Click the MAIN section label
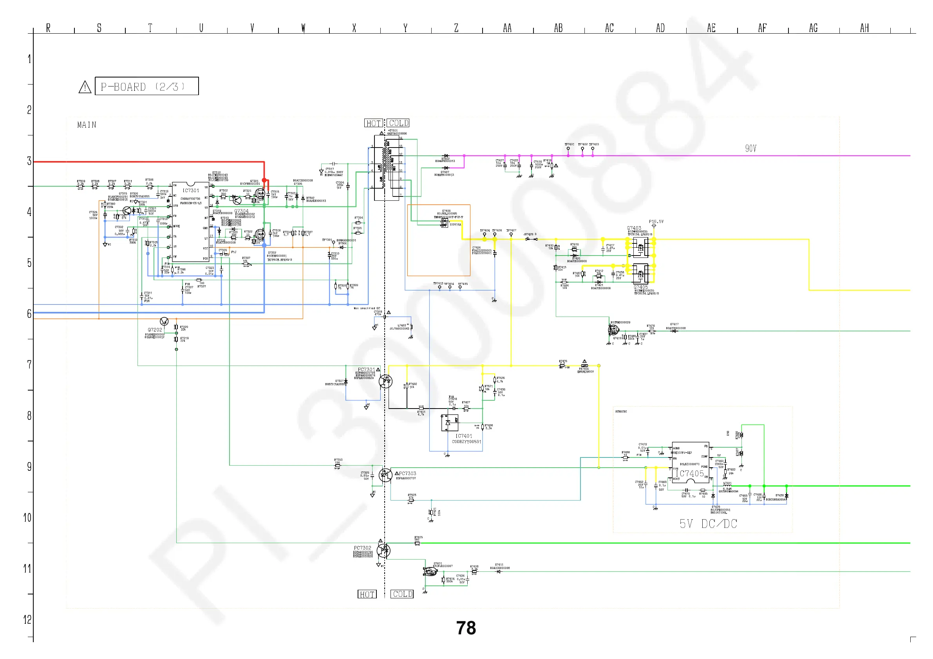933x659 pixels. point(87,125)
